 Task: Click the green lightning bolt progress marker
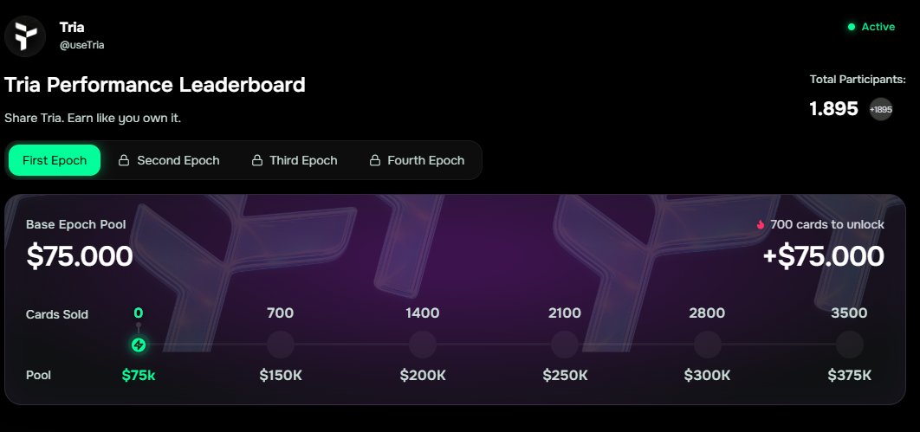[139, 345]
